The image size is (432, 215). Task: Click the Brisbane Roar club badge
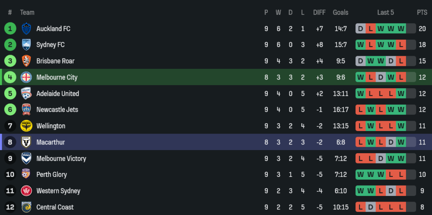click(x=27, y=61)
